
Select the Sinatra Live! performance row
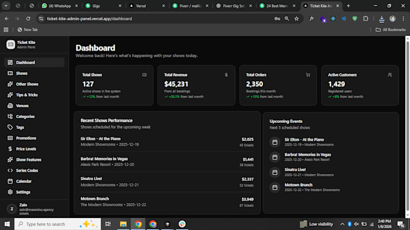[167, 182]
